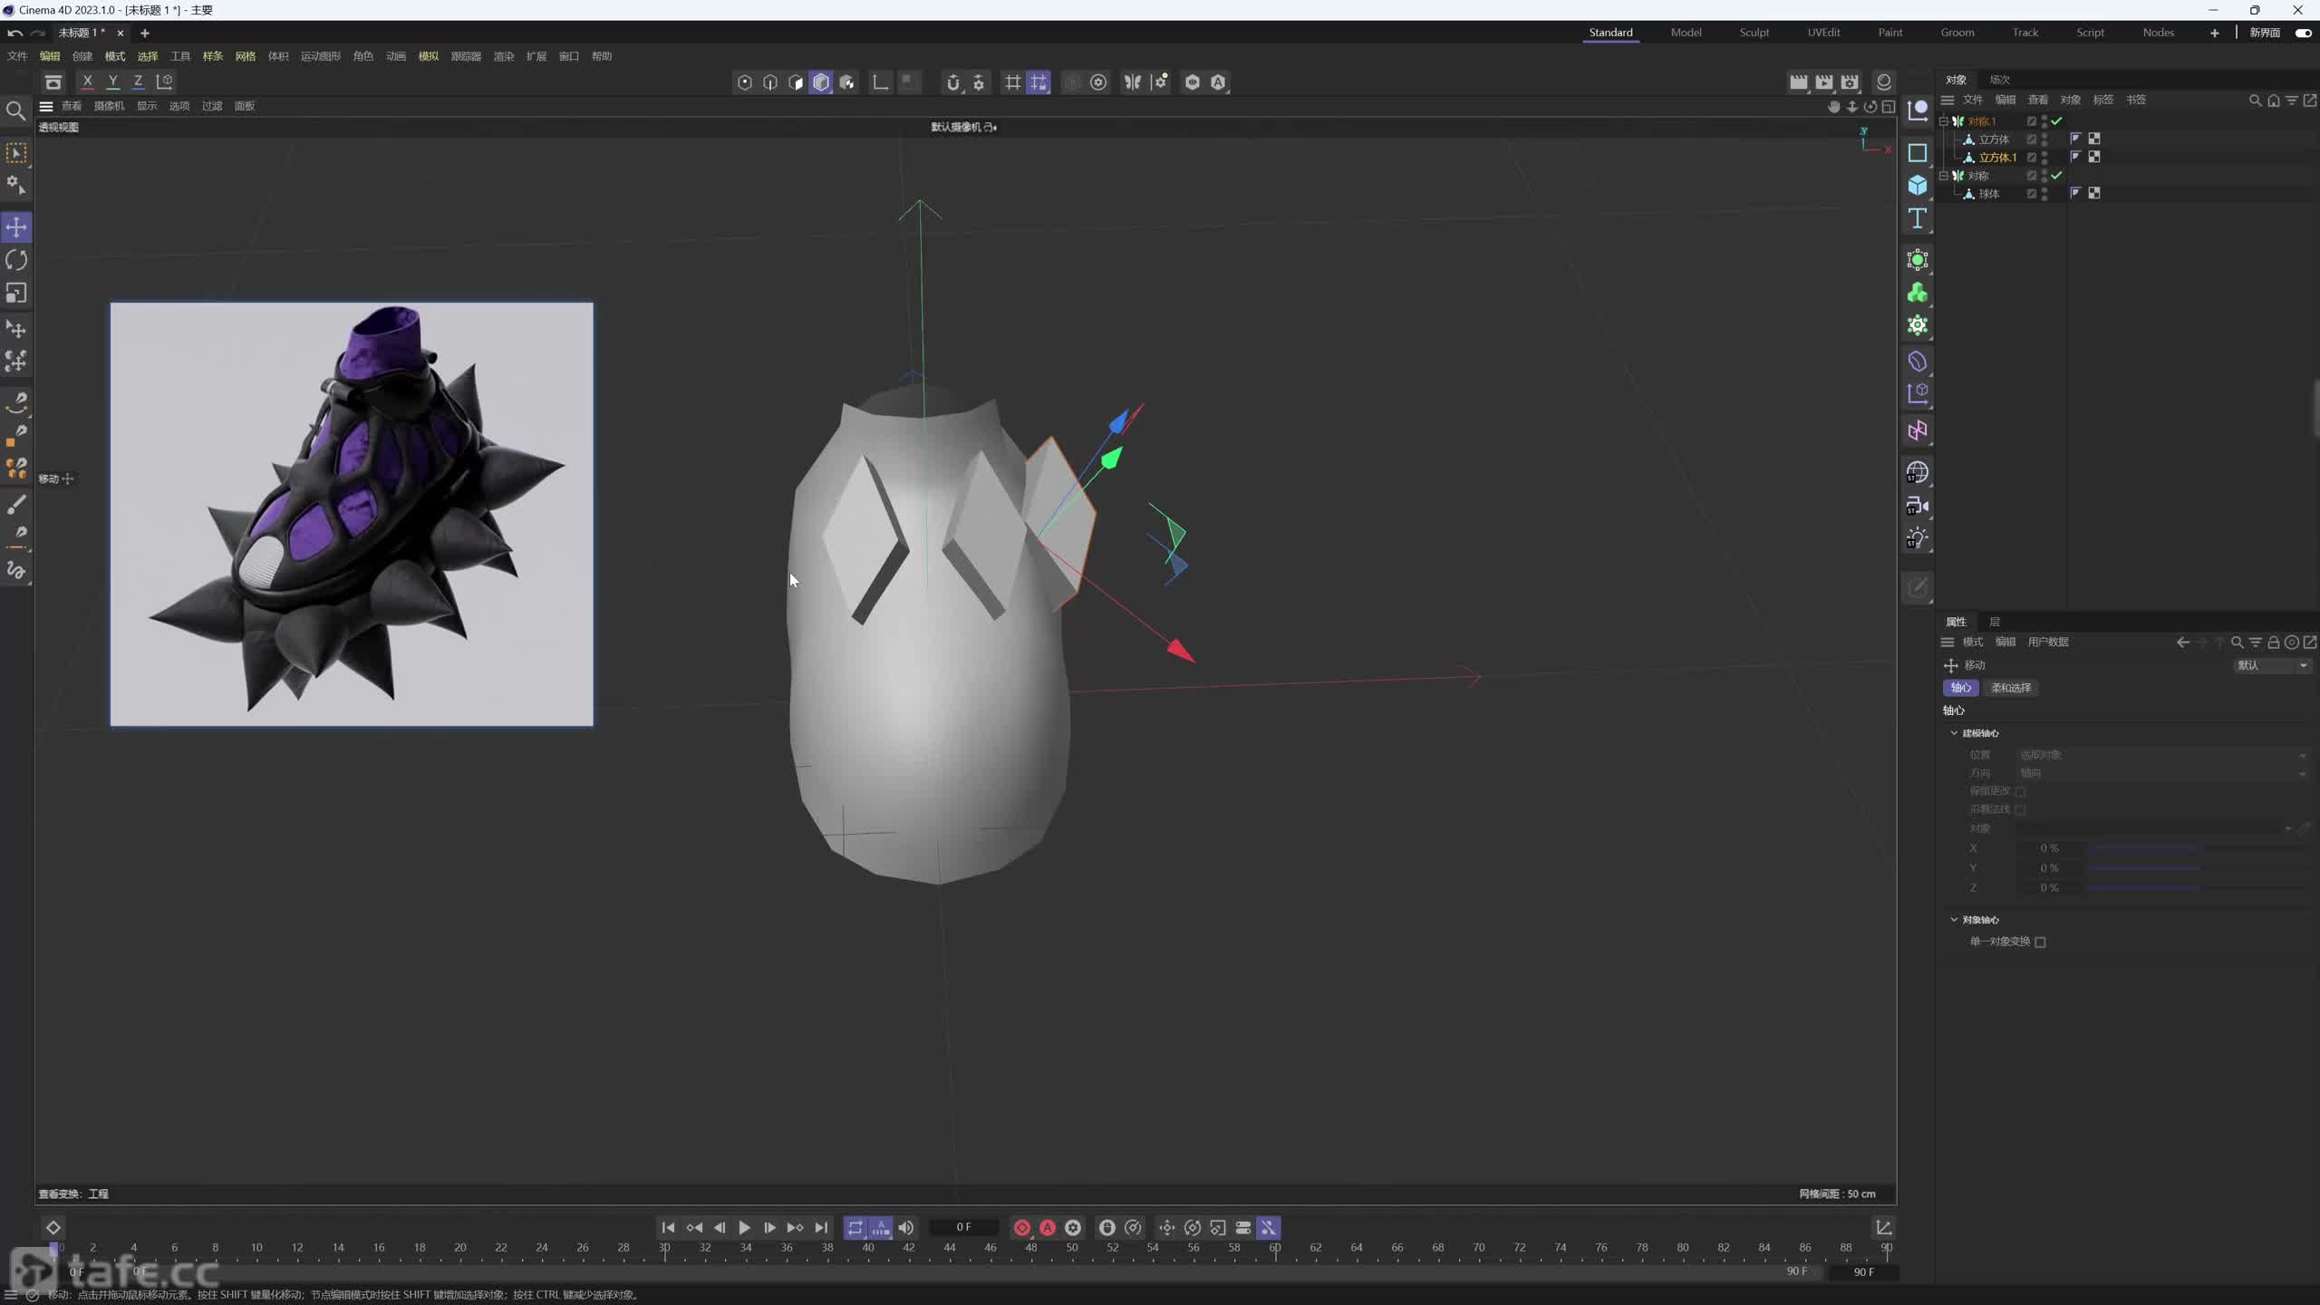Select the Polygons mode icon
Viewport: 2320px width, 1305px height.
coord(796,82)
